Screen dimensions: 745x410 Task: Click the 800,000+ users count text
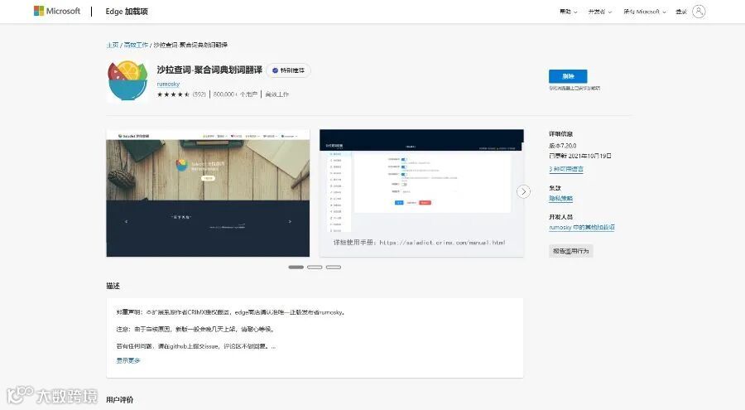(235, 94)
